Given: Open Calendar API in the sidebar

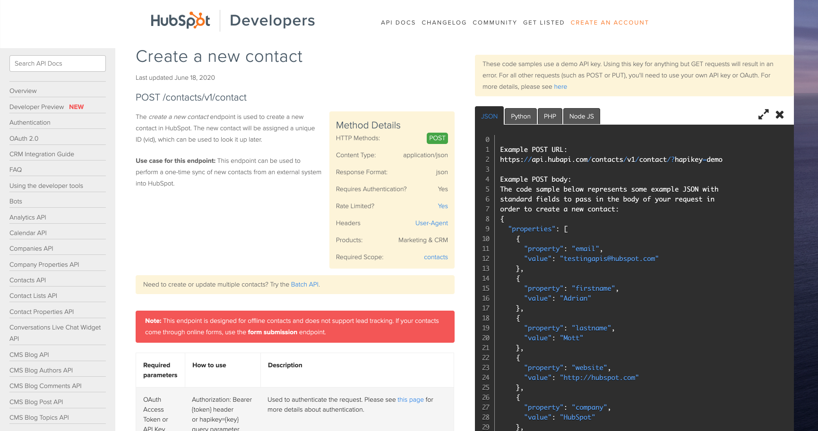Looking at the screenshot, I should tap(28, 233).
